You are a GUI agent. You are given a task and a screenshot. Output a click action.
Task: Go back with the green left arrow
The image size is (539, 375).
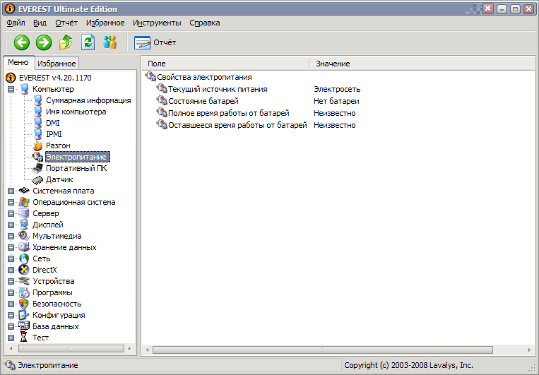pos(22,42)
